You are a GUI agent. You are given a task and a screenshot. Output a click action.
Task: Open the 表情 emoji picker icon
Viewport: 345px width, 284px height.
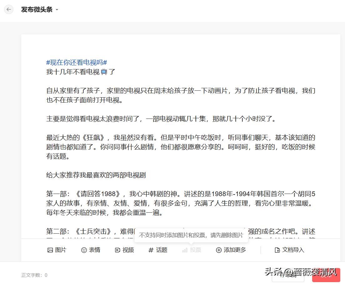84,250
